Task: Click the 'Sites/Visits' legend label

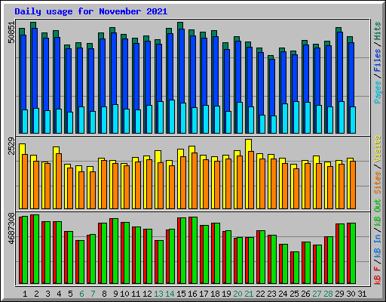Action: (x=378, y=165)
